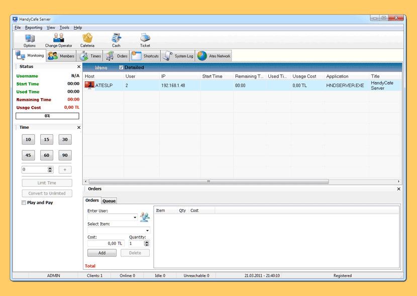Click the Host column header
This screenshot has height=296, width=417.
[103, 76]
